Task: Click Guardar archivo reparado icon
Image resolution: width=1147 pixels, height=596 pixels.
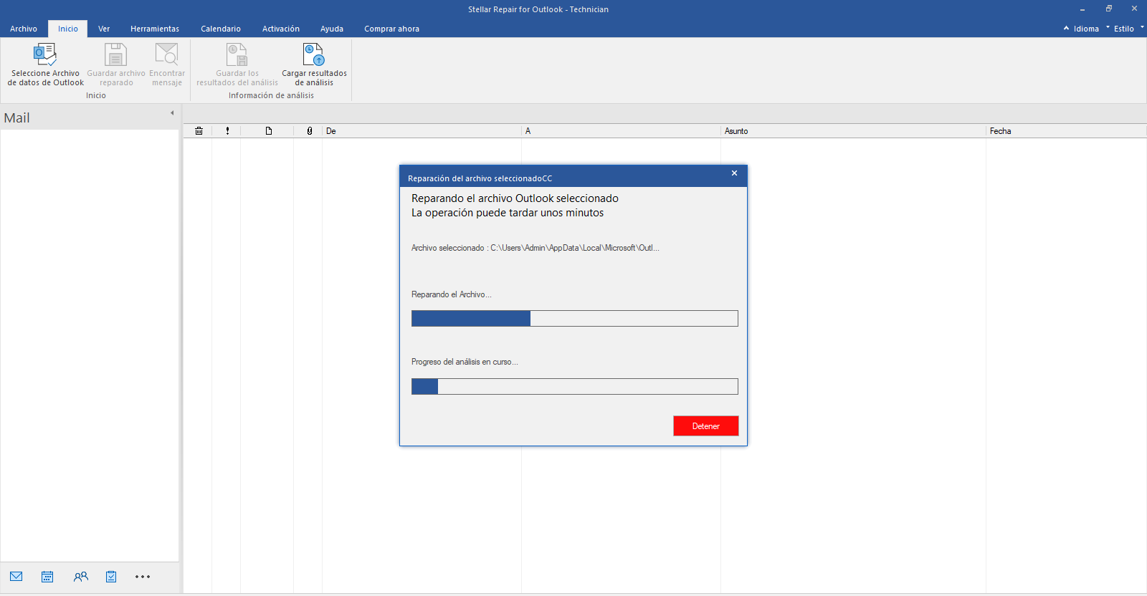Action: coord(115,54)
